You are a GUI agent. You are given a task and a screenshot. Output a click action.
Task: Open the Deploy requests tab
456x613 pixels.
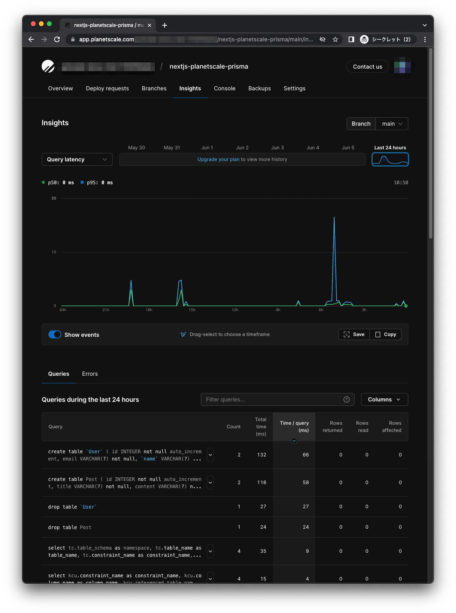pyautogui.click(x=107, y=88)
